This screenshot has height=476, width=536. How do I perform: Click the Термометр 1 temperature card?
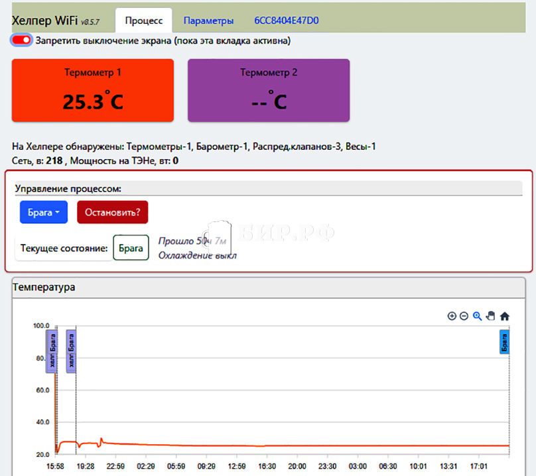click(93, 90)
